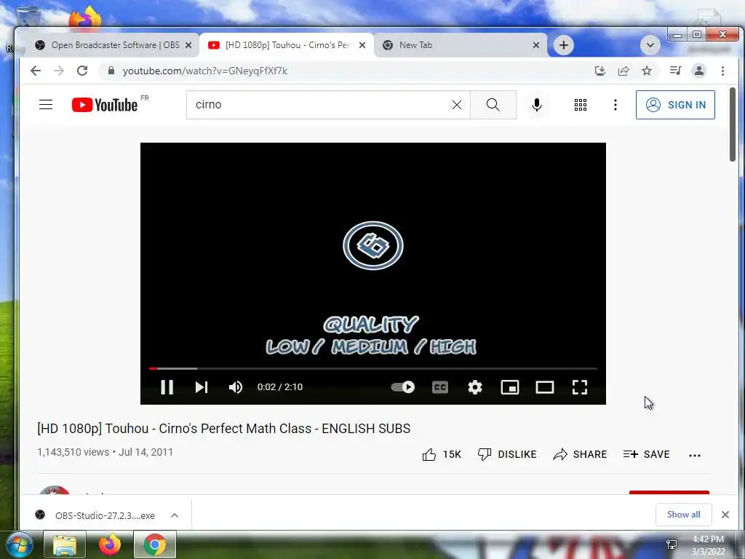Click the taskbar clock showing 4:42 PM
Viewport: 745px width, 559px height.
point(708,545)
